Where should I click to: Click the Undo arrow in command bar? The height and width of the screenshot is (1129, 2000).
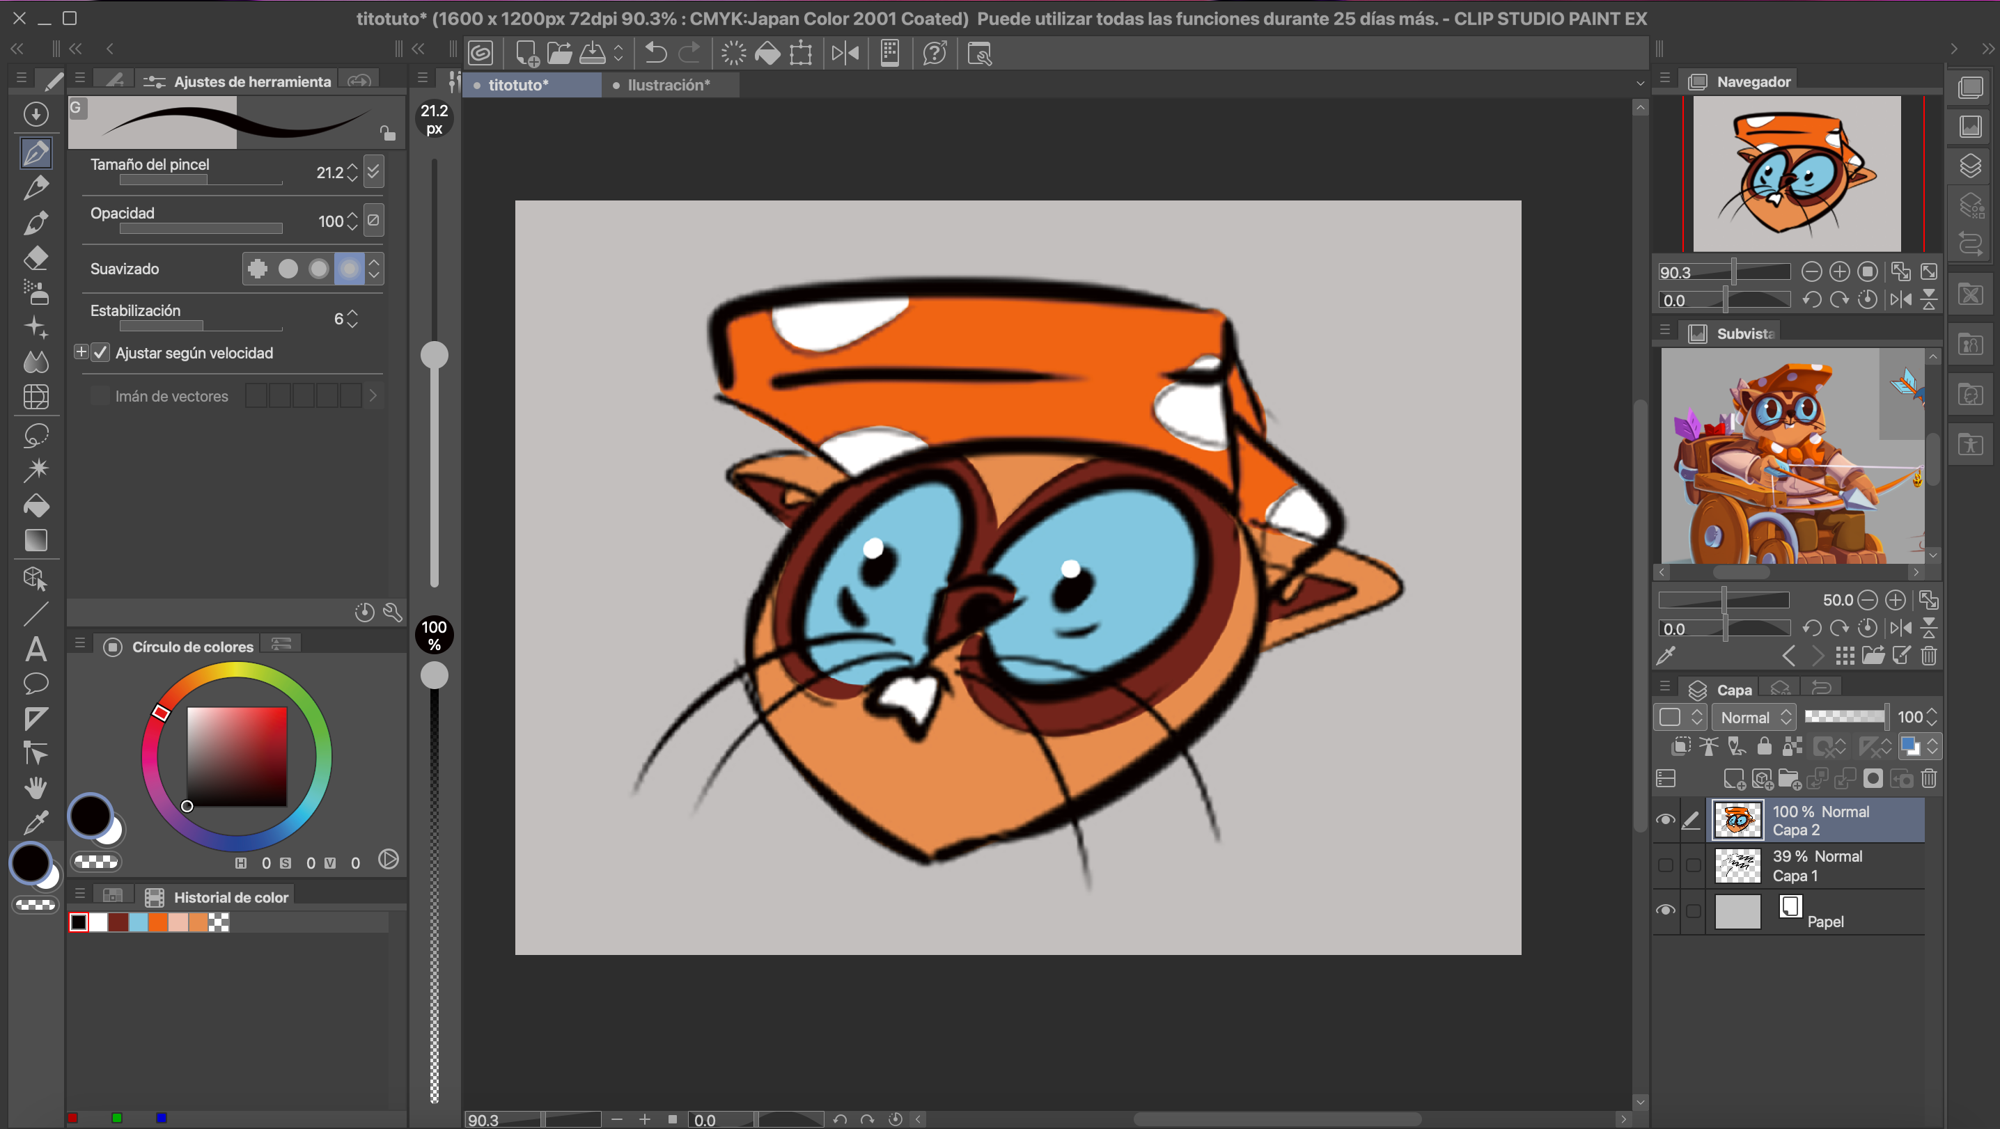click(x=656, y=53)
